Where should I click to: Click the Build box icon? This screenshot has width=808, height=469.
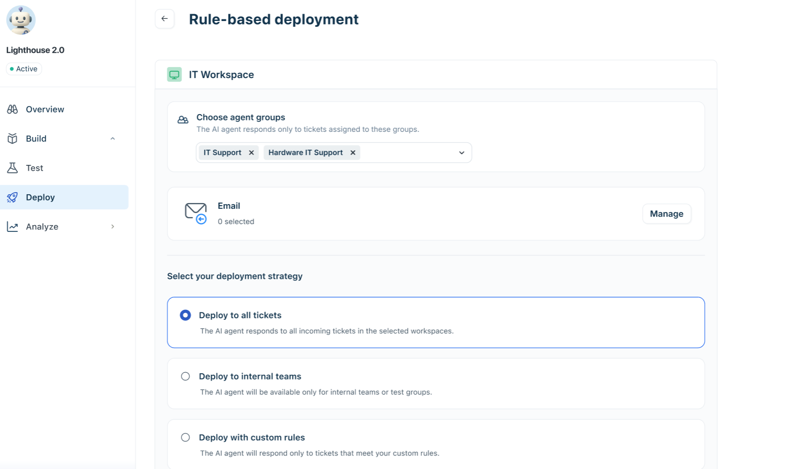[x=13, y=139]
